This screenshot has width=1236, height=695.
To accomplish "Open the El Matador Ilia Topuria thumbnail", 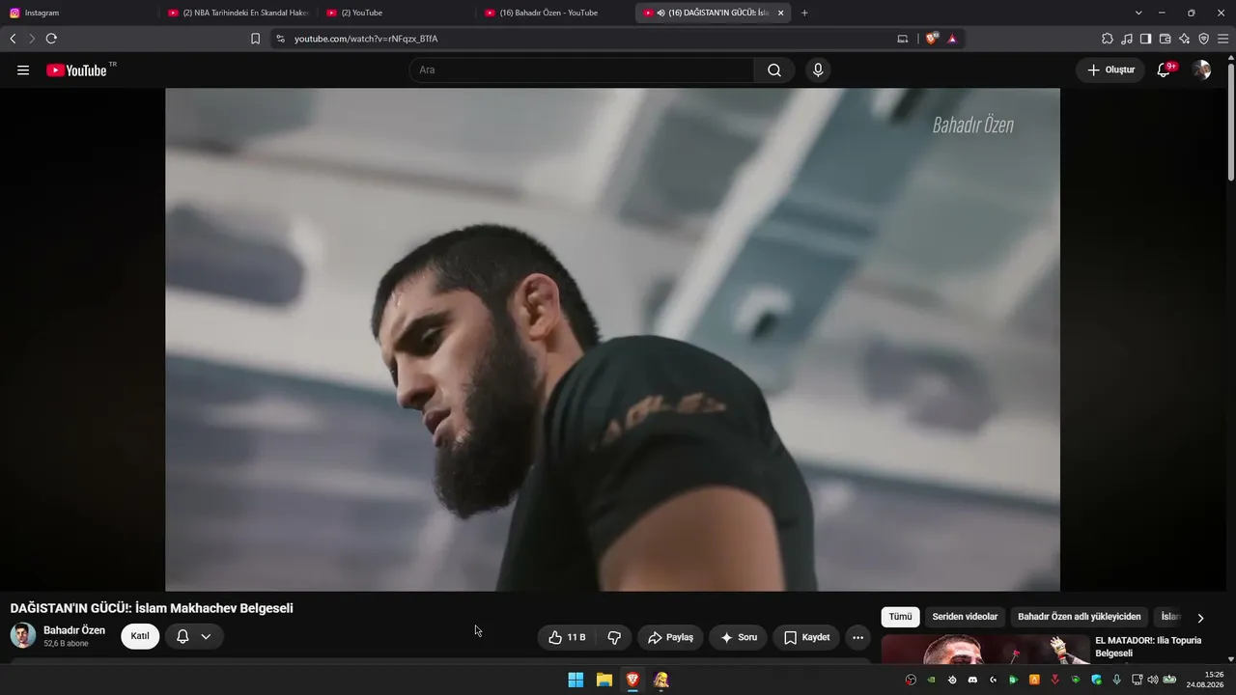I will [x=985, y=650].
